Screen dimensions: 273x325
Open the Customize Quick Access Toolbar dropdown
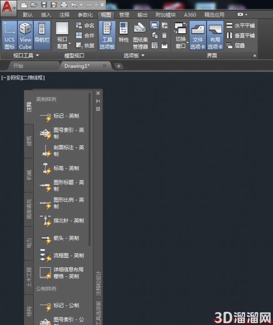click(x=102, y=5)
